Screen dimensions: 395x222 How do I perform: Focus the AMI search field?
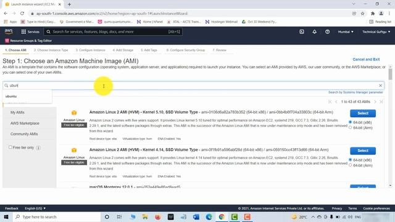coord(193,86)
